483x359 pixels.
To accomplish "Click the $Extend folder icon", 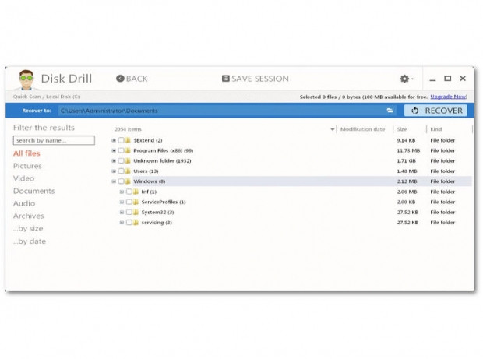I will coord(128,140).
